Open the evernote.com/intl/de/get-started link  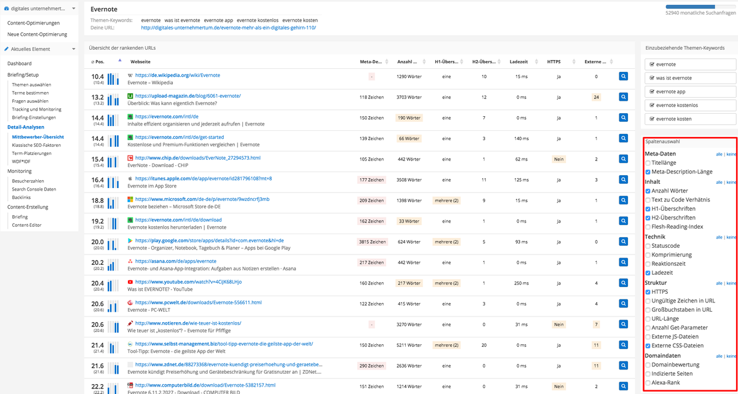180,137
